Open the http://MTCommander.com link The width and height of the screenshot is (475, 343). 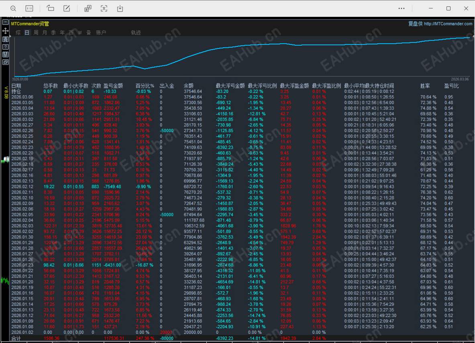point(448,24)
